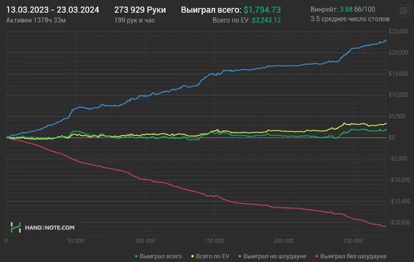This screenshot has height=262, width=414.
Task: Toggle the green 'Выиграл всего' legend dot
Action: coord(136,256)
